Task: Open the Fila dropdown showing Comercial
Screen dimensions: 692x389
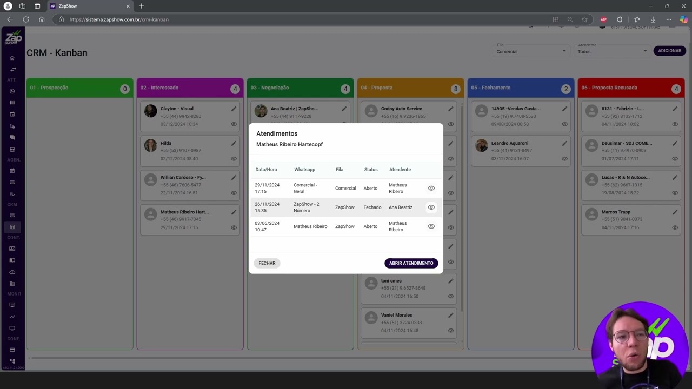Action: coord(531,51)
